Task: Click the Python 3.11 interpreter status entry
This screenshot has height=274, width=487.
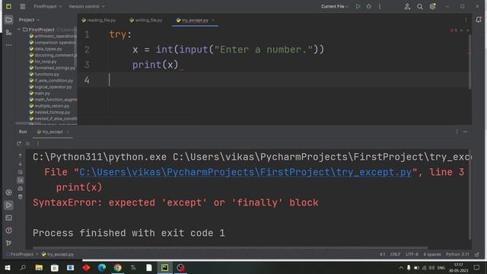Action: (x=457, y=254)
